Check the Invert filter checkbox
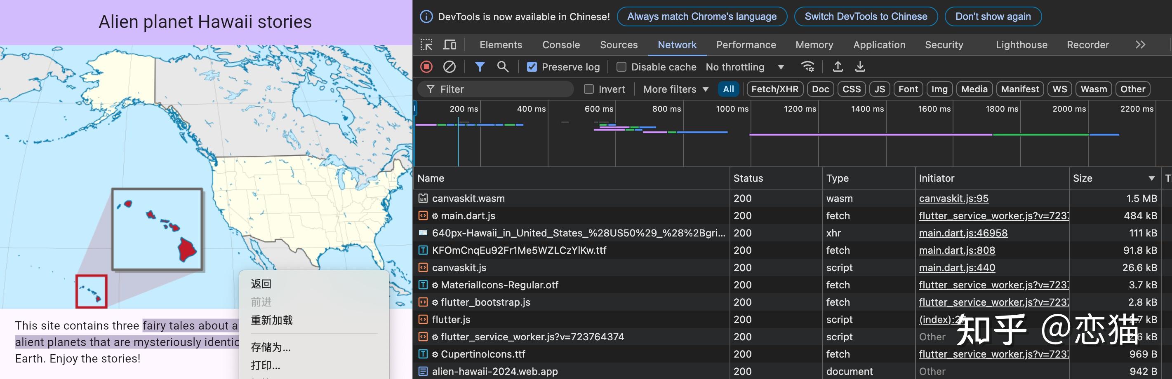The image size is (1172, 379). (x=589, y=89)
